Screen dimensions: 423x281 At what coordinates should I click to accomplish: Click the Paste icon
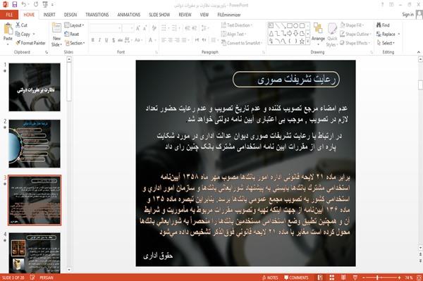(x=8, y=29)
